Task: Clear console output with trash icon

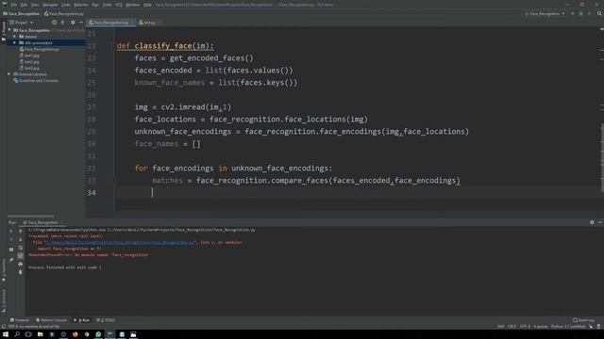Action: click(21, 272)
